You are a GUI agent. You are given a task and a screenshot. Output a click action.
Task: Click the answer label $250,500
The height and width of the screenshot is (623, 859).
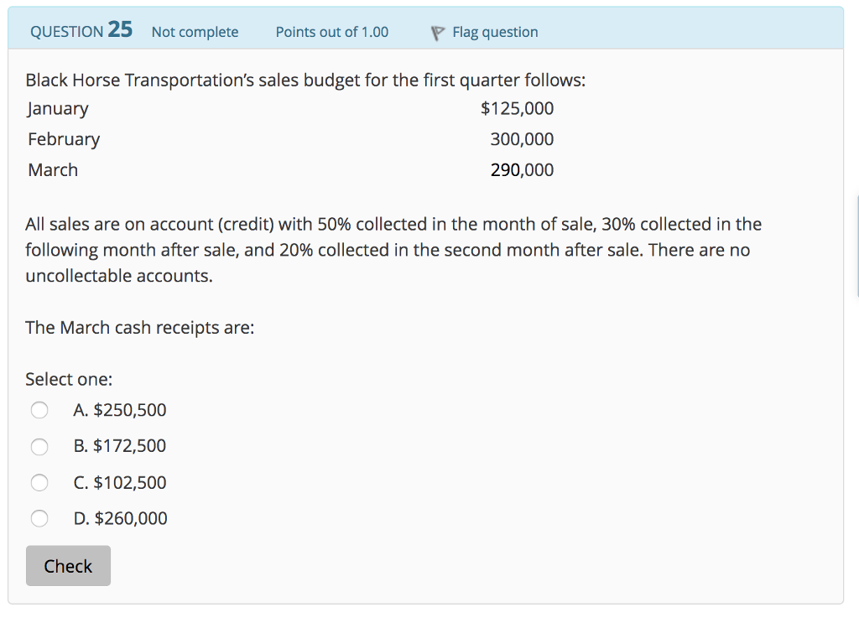coord(120,410)
